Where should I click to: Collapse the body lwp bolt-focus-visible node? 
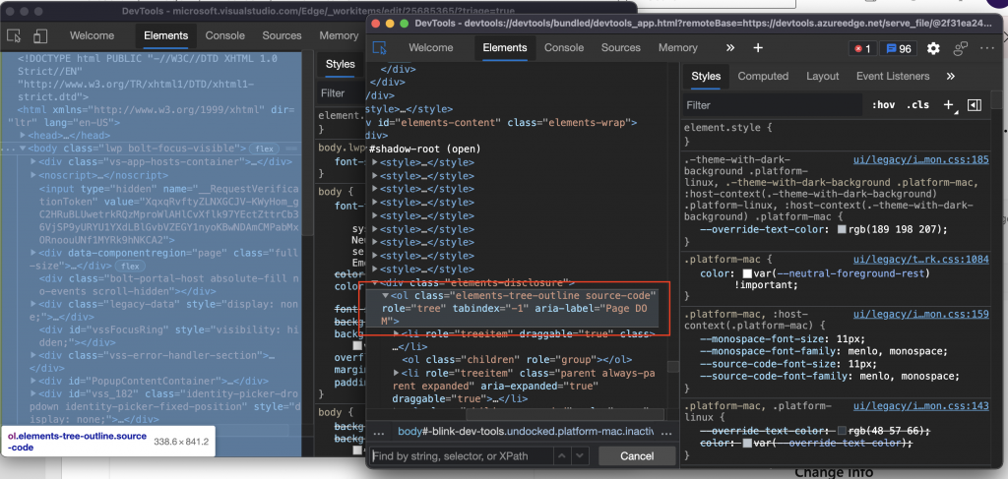[x=23, y=149]
